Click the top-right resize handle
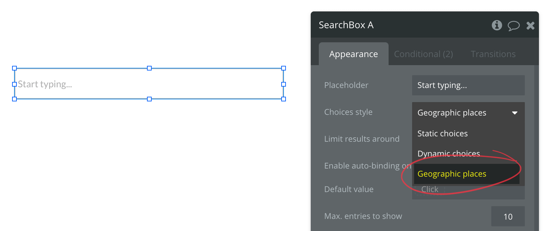 [x=284, y=68]
